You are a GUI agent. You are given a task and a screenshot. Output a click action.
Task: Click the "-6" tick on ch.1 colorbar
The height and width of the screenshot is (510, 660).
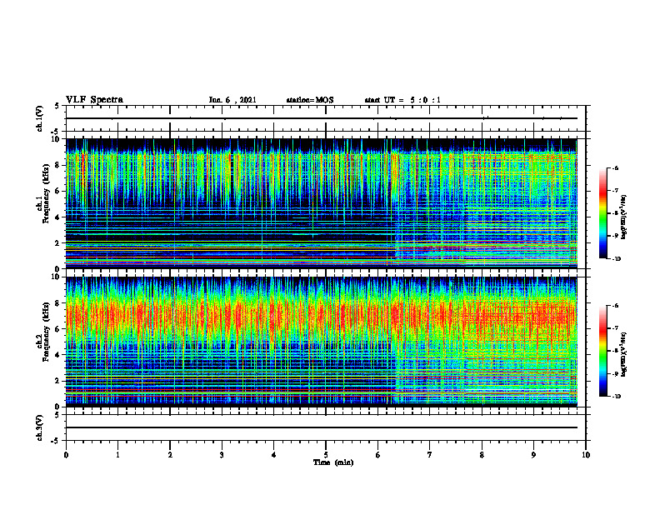coord(615,167)
